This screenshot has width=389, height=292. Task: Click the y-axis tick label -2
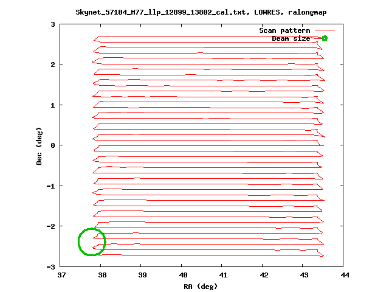52,226
